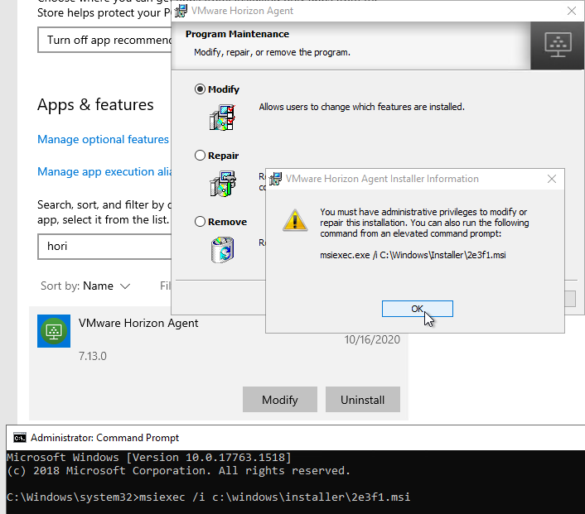Click the Modify button in Apps & features

pyautogui.click(x=280, y=400)
